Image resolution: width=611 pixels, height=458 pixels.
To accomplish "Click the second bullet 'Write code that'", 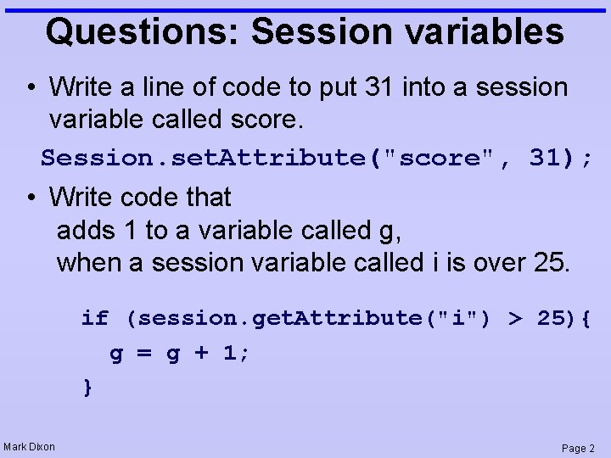I will (140, 198).
